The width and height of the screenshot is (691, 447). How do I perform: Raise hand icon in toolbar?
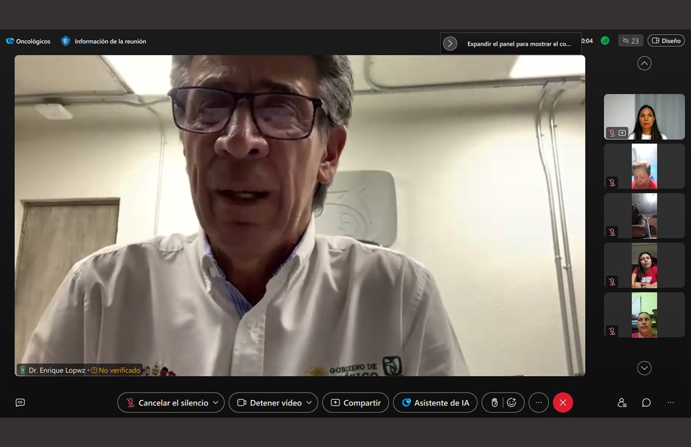(494, 402)
